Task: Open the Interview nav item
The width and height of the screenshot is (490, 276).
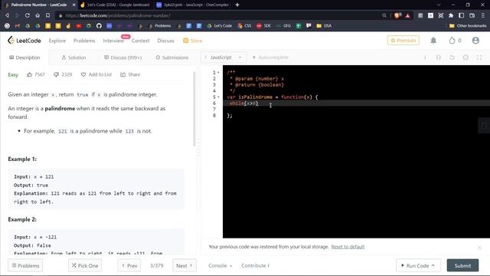Action: (x=113, y=41)
